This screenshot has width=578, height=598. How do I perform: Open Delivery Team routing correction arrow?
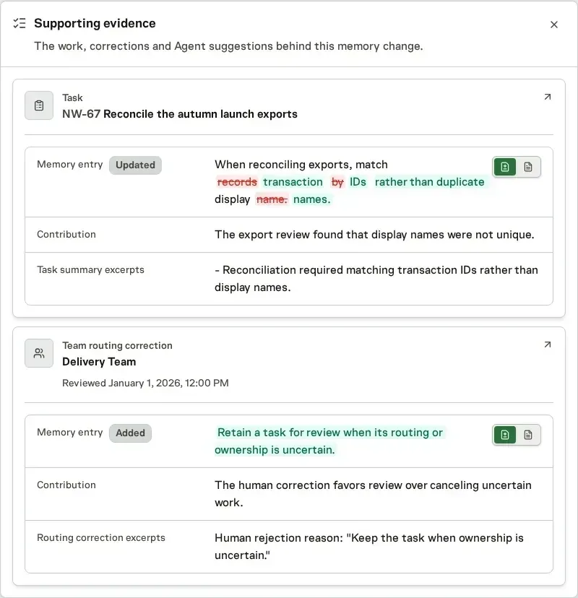[x=548, y=344]
